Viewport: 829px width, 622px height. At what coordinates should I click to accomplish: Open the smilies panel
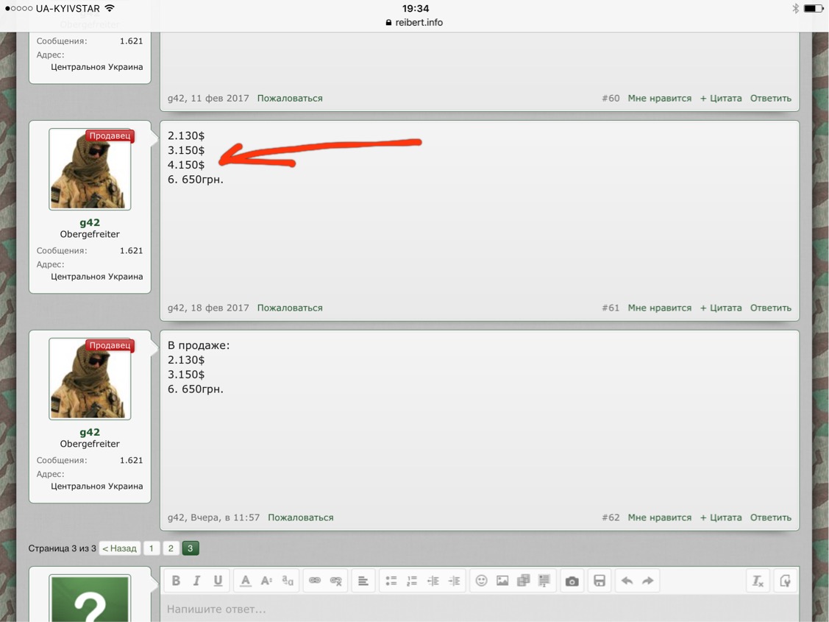(x=481, y=581)
